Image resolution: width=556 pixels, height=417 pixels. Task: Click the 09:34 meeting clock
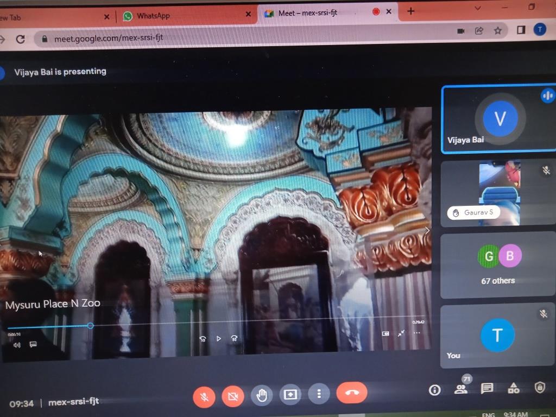coord(22,403)
